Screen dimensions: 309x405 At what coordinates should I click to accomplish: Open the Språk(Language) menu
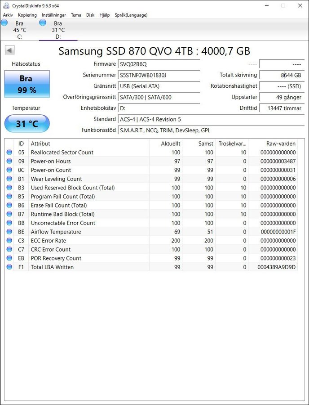(x=131, y=15)
